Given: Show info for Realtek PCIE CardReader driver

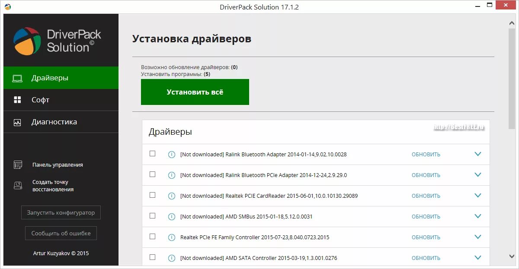Looking at the screenshot, I should pos(171,196).
